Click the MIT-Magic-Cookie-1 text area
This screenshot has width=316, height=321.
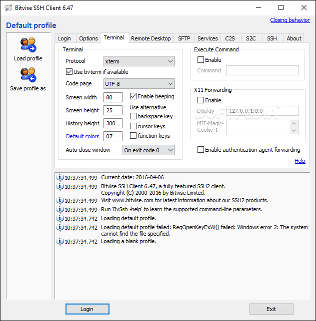[258, 127]
